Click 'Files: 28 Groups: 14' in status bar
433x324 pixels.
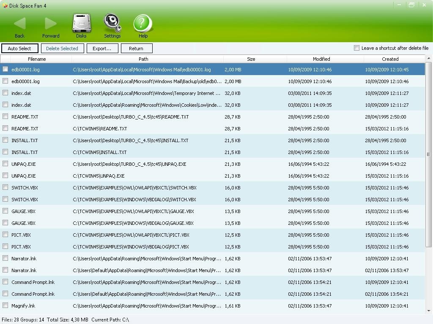click(x=23, y=320)
